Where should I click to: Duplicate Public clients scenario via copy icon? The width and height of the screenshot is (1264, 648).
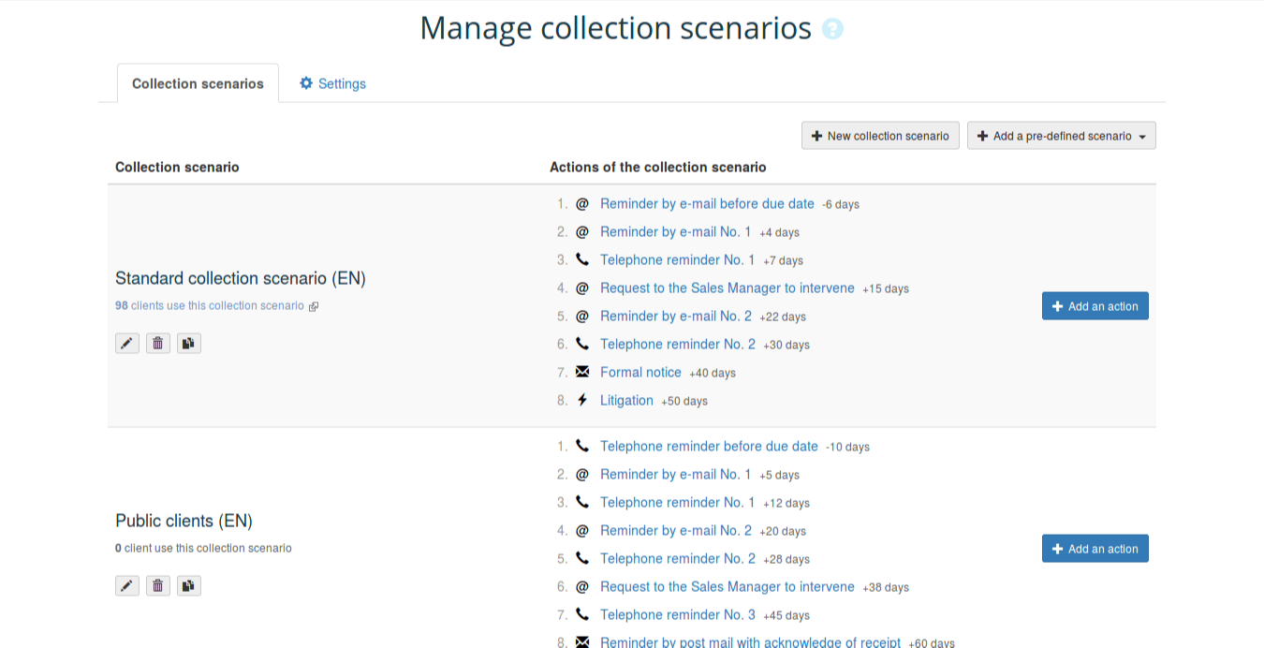189,586
